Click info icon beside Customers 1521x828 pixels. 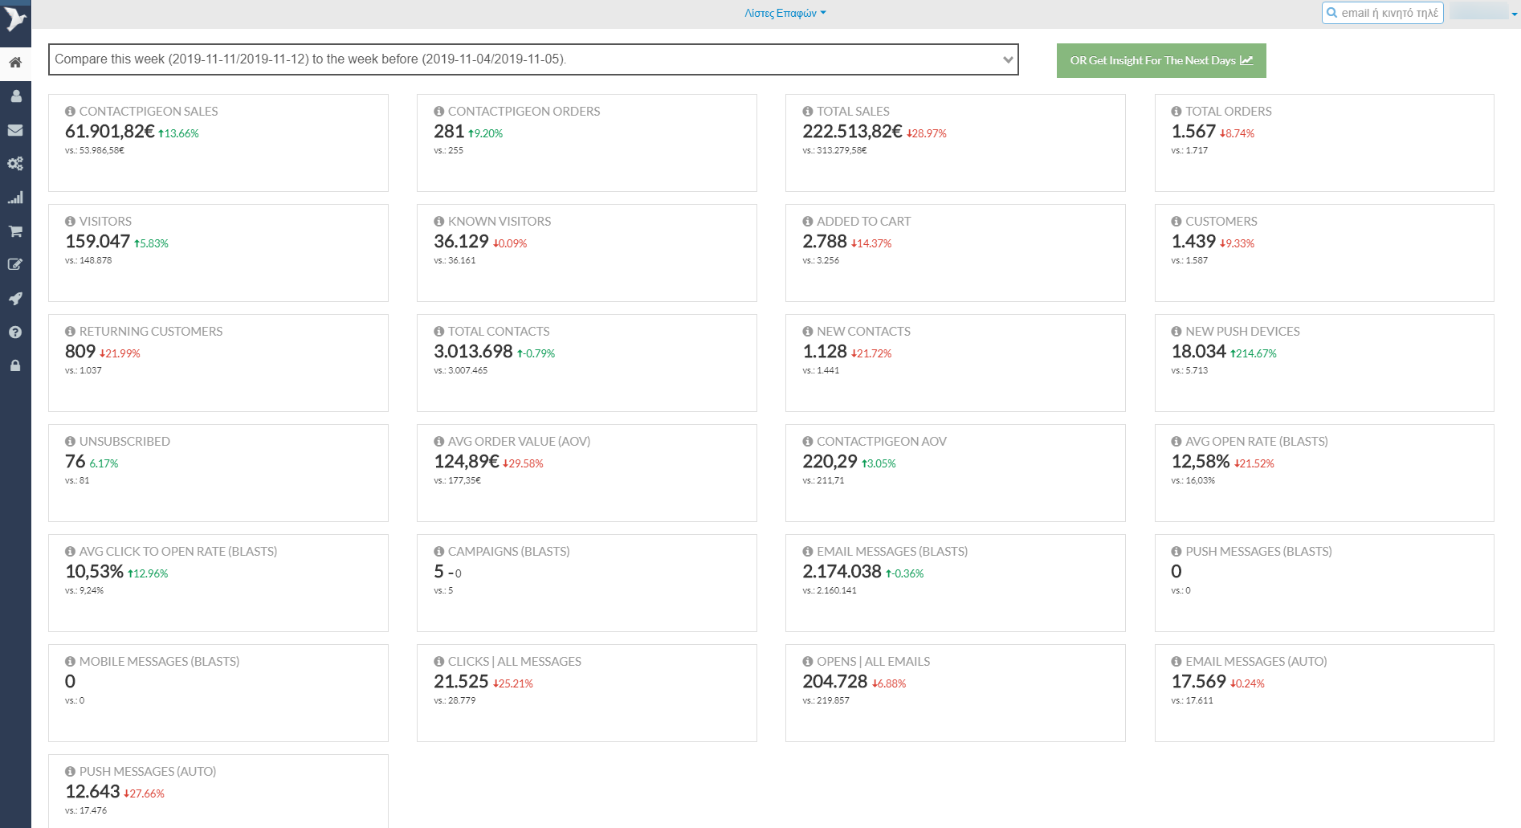[1176, 222]
